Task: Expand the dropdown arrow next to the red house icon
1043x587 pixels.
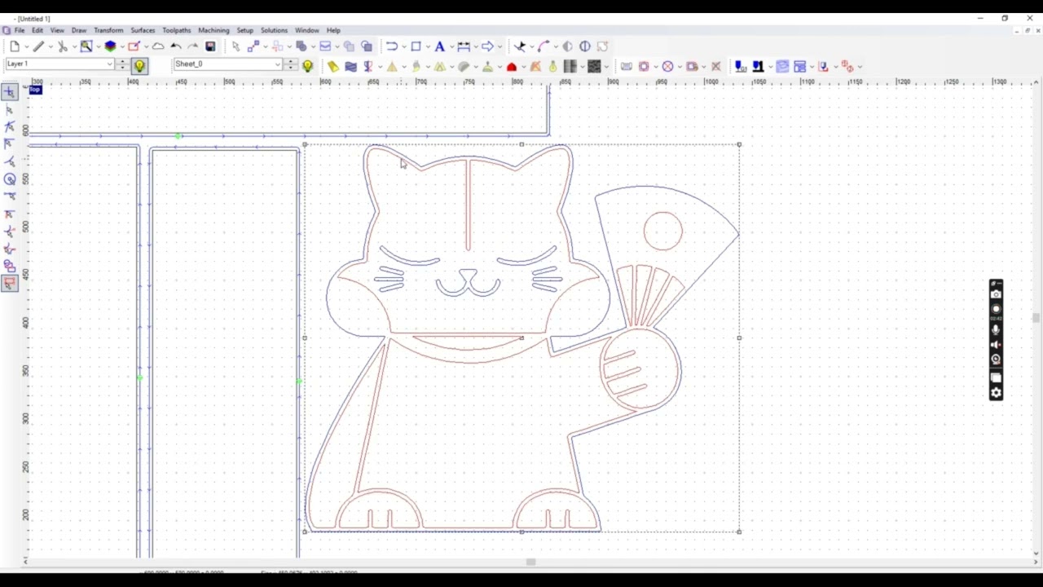Action: pos(523,67)
